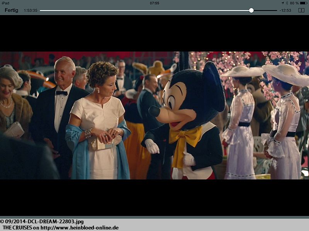
Task: Tap the video frame to toggle controls
Action: point(154,115)
